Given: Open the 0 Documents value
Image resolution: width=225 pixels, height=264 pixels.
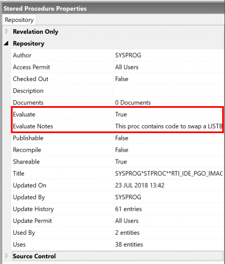Looking at the screenshot, I should click(133, 102).
